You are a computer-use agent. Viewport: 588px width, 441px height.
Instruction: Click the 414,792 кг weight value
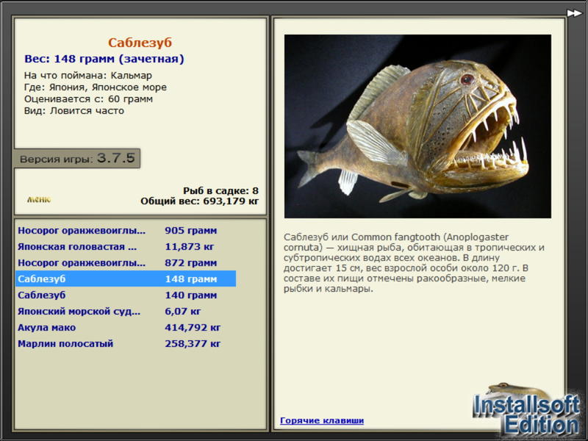tap(193, 327)
